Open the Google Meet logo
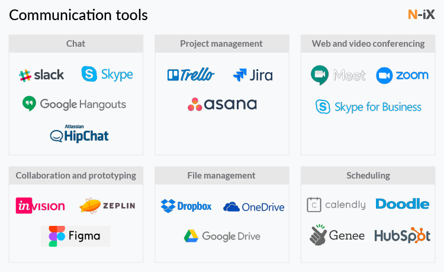444x272 pixels. pyautogui.click(x=338, y=75)
